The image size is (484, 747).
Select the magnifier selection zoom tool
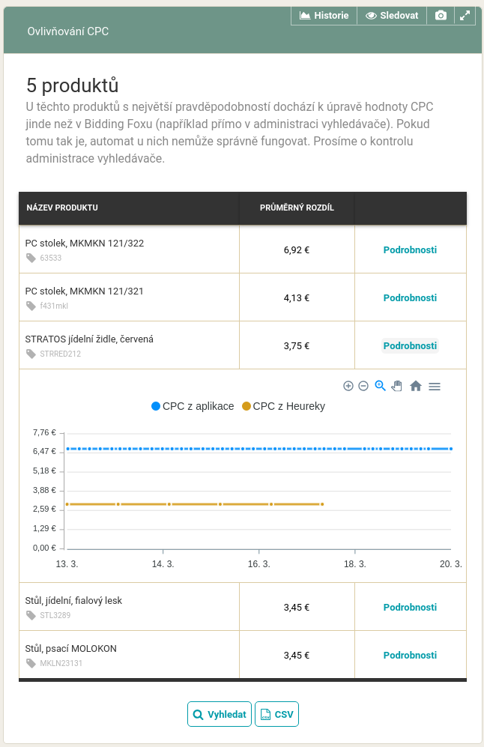(x=380, y=386)
